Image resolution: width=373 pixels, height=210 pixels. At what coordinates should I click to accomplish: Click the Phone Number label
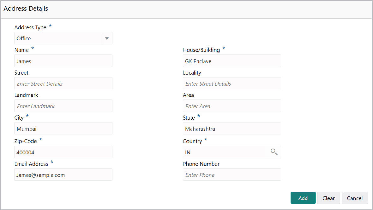[201, 164]
